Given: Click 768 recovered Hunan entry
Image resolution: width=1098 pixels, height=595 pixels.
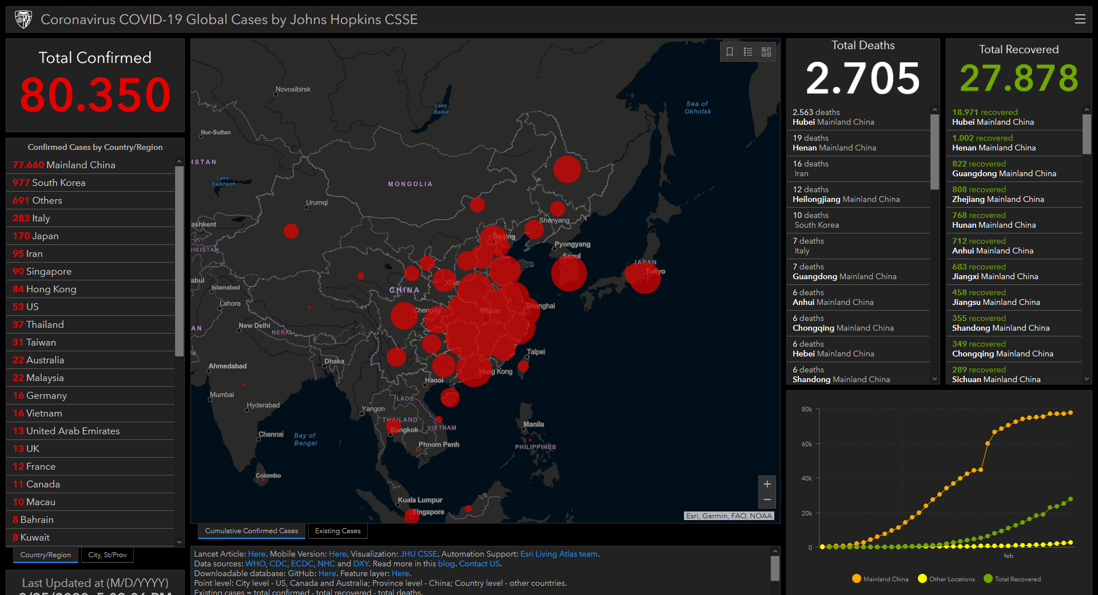Looking at the screenshot, I should click(1015, 220).
